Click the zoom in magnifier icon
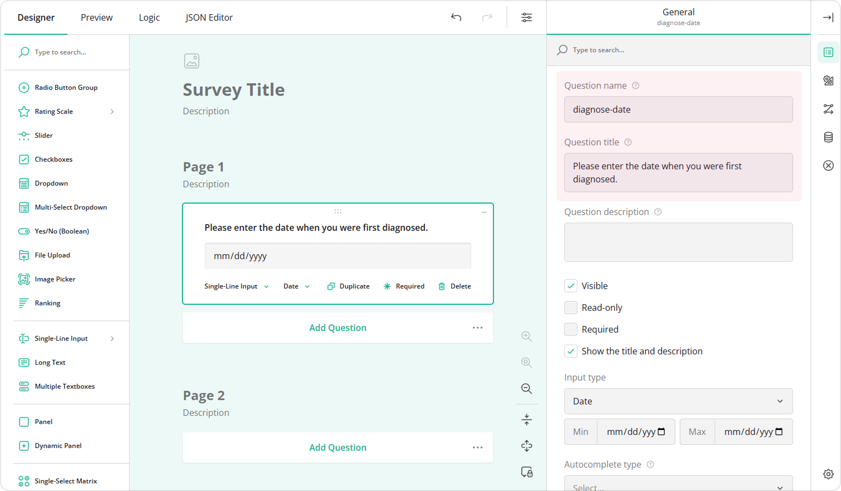Viewport: 841px width, 491px height. coord(526,336)
